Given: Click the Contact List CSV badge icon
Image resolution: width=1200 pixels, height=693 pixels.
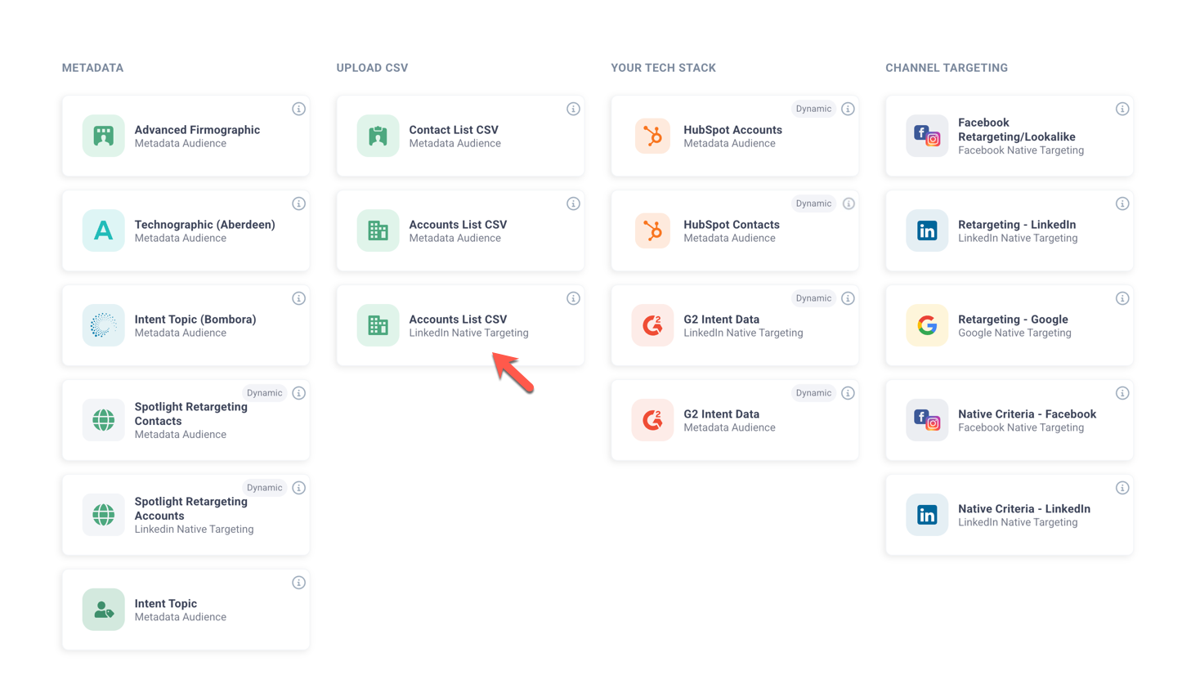Looking at the screenshot, I should coord(378,136).
